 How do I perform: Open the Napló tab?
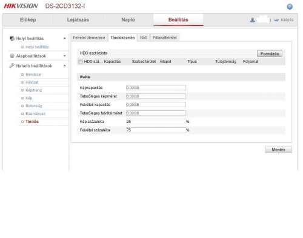pyautogui.click(x=128, y=20)
